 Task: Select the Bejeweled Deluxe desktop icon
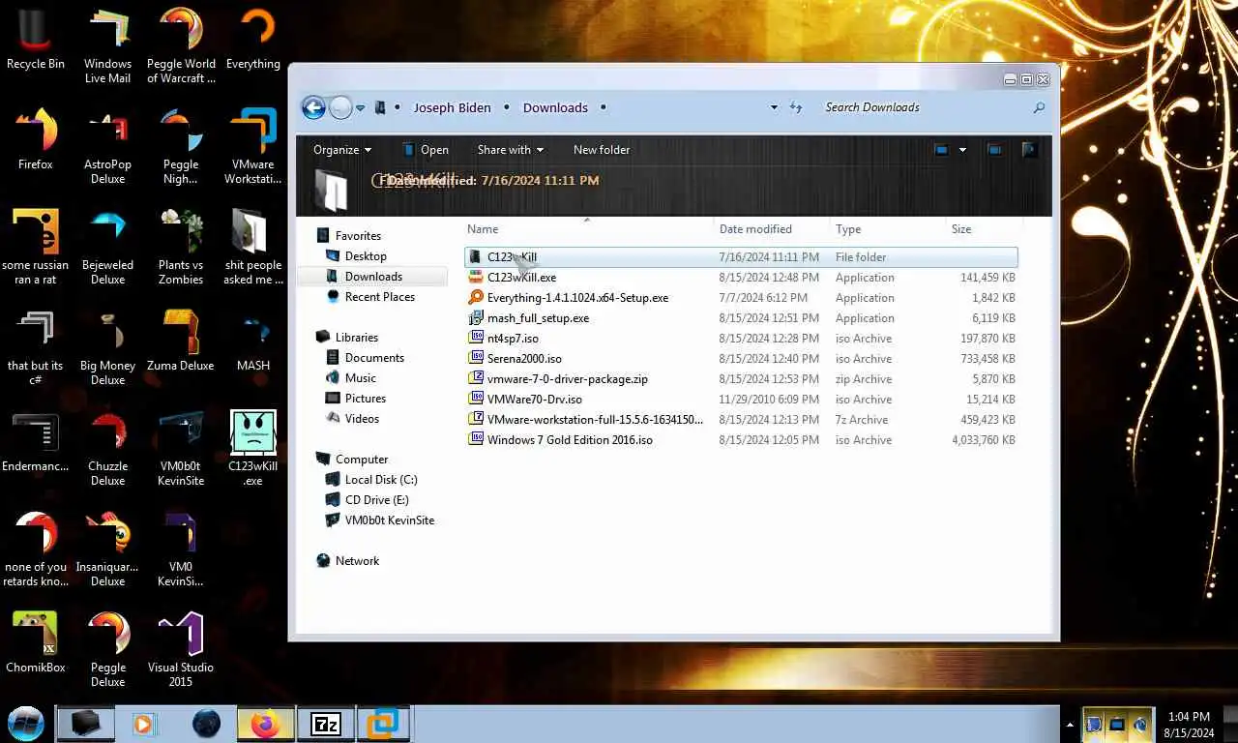point(108,247)
